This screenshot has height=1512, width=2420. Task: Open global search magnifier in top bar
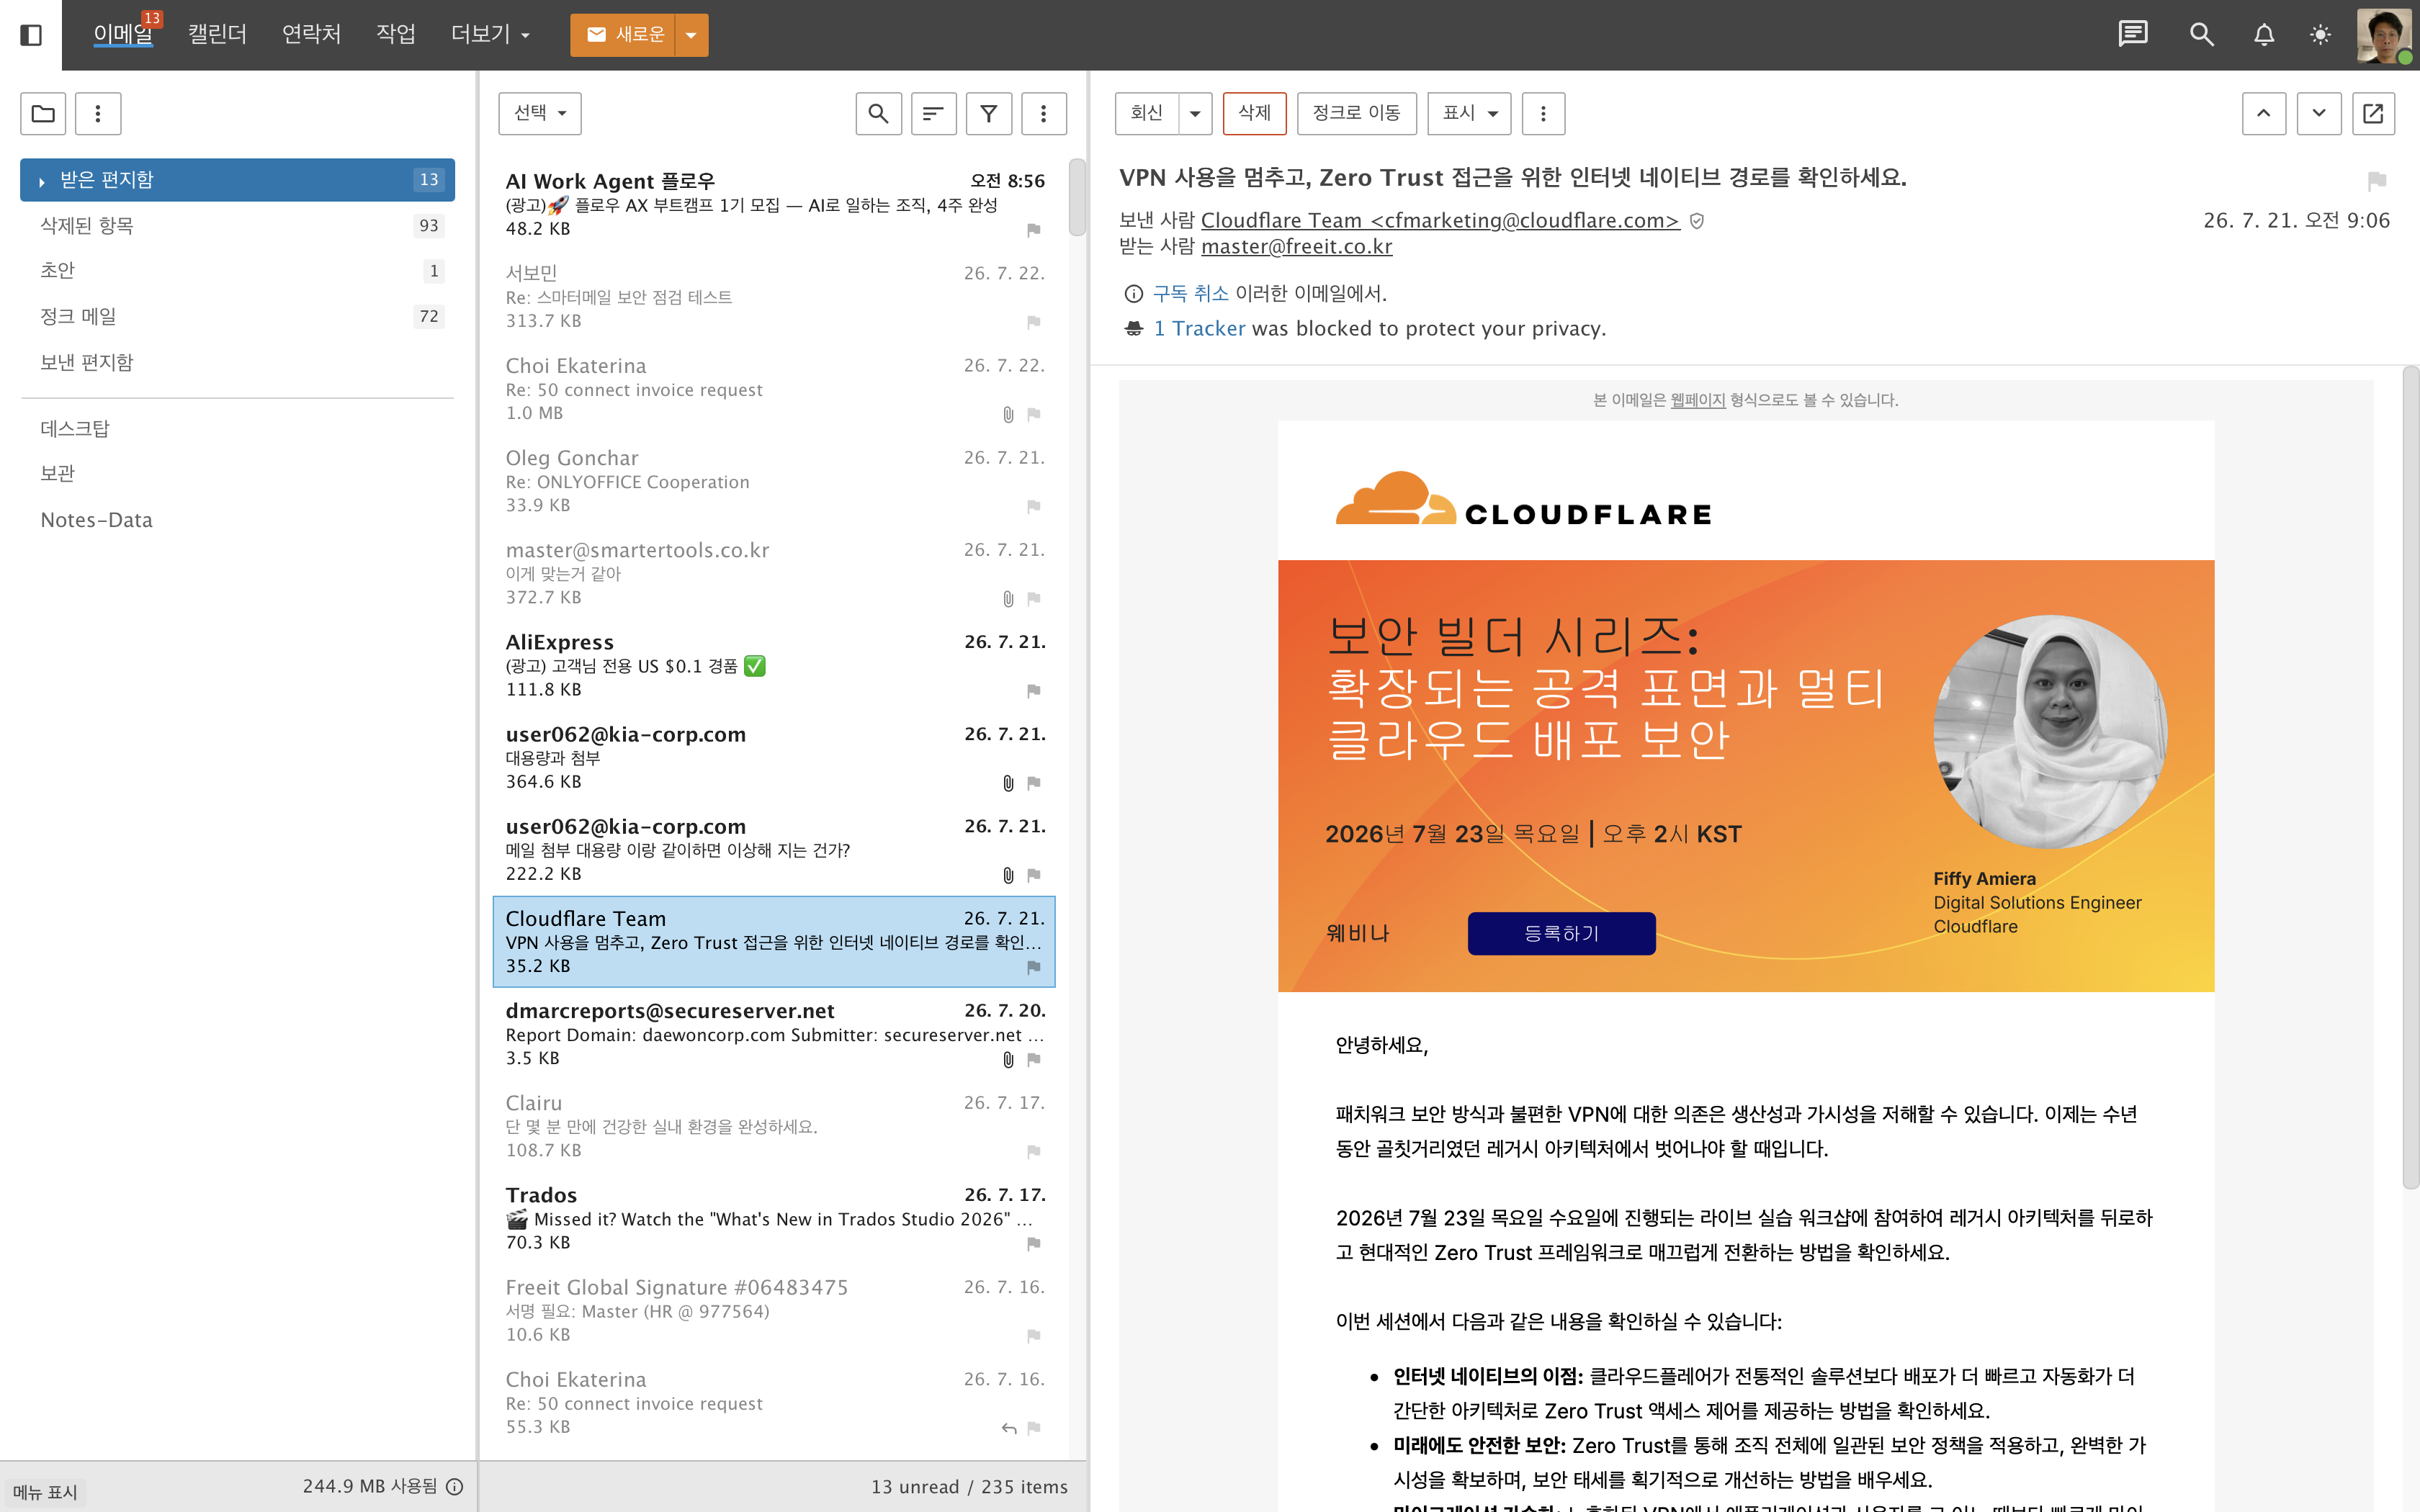point(2201,35)
